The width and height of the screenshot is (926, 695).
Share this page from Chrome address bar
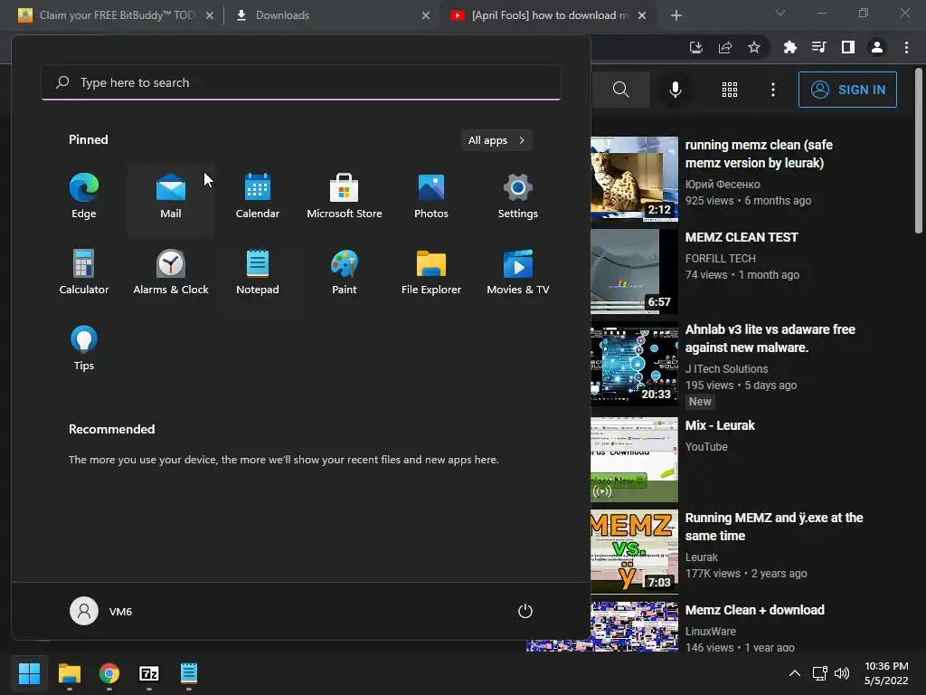tap(725, 48)
